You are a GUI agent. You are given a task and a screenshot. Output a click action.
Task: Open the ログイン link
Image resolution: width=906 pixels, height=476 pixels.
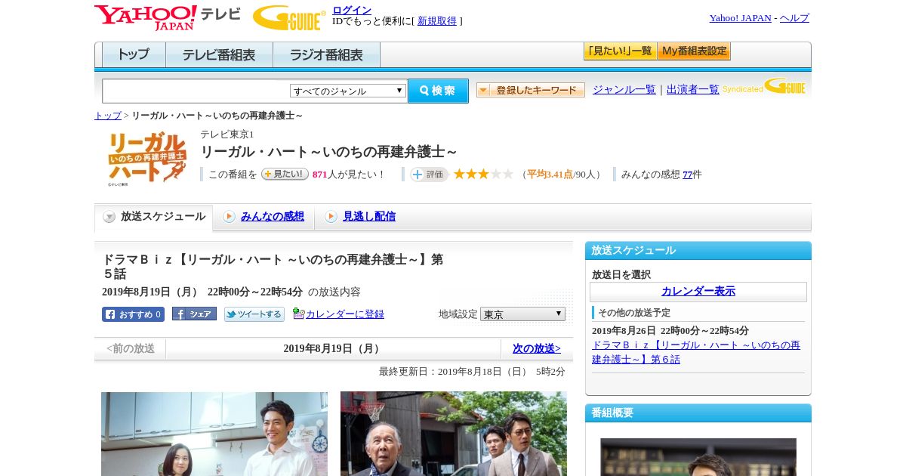point(352,10)
